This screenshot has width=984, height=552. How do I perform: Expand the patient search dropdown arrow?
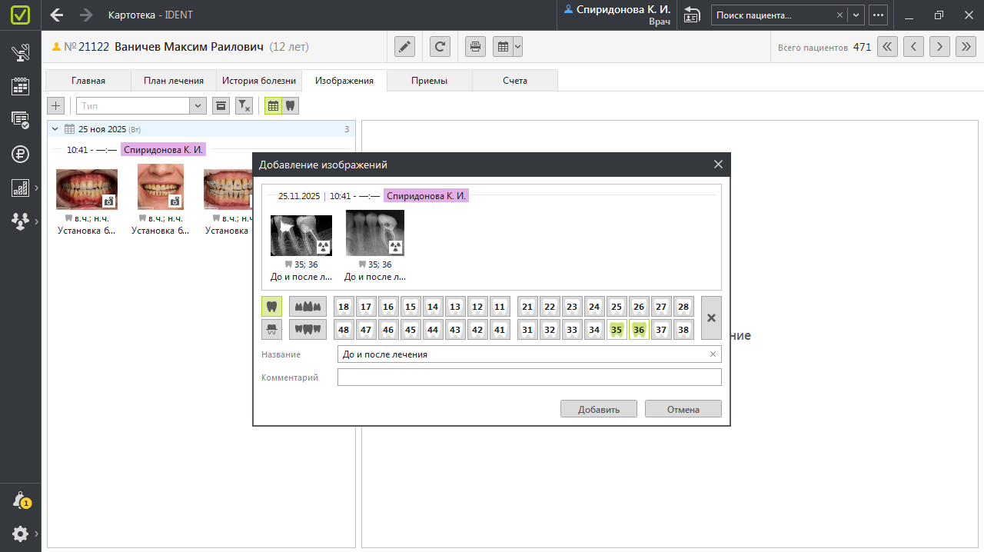856,15
